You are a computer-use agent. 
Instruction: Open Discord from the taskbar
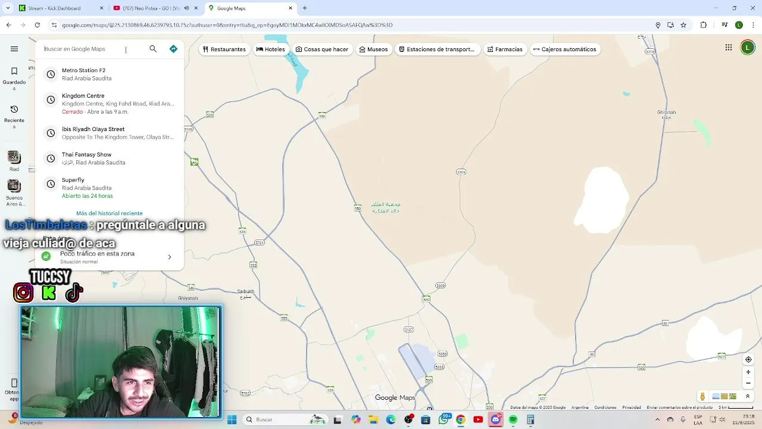pyautogui.click(x=495, y=419)
